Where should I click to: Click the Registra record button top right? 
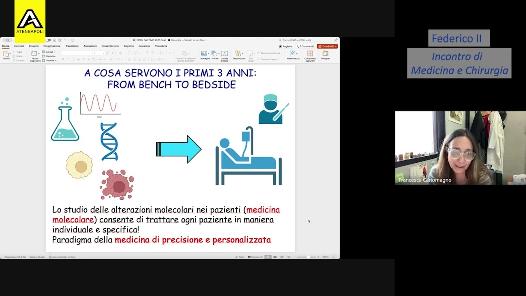pos(286,46)
